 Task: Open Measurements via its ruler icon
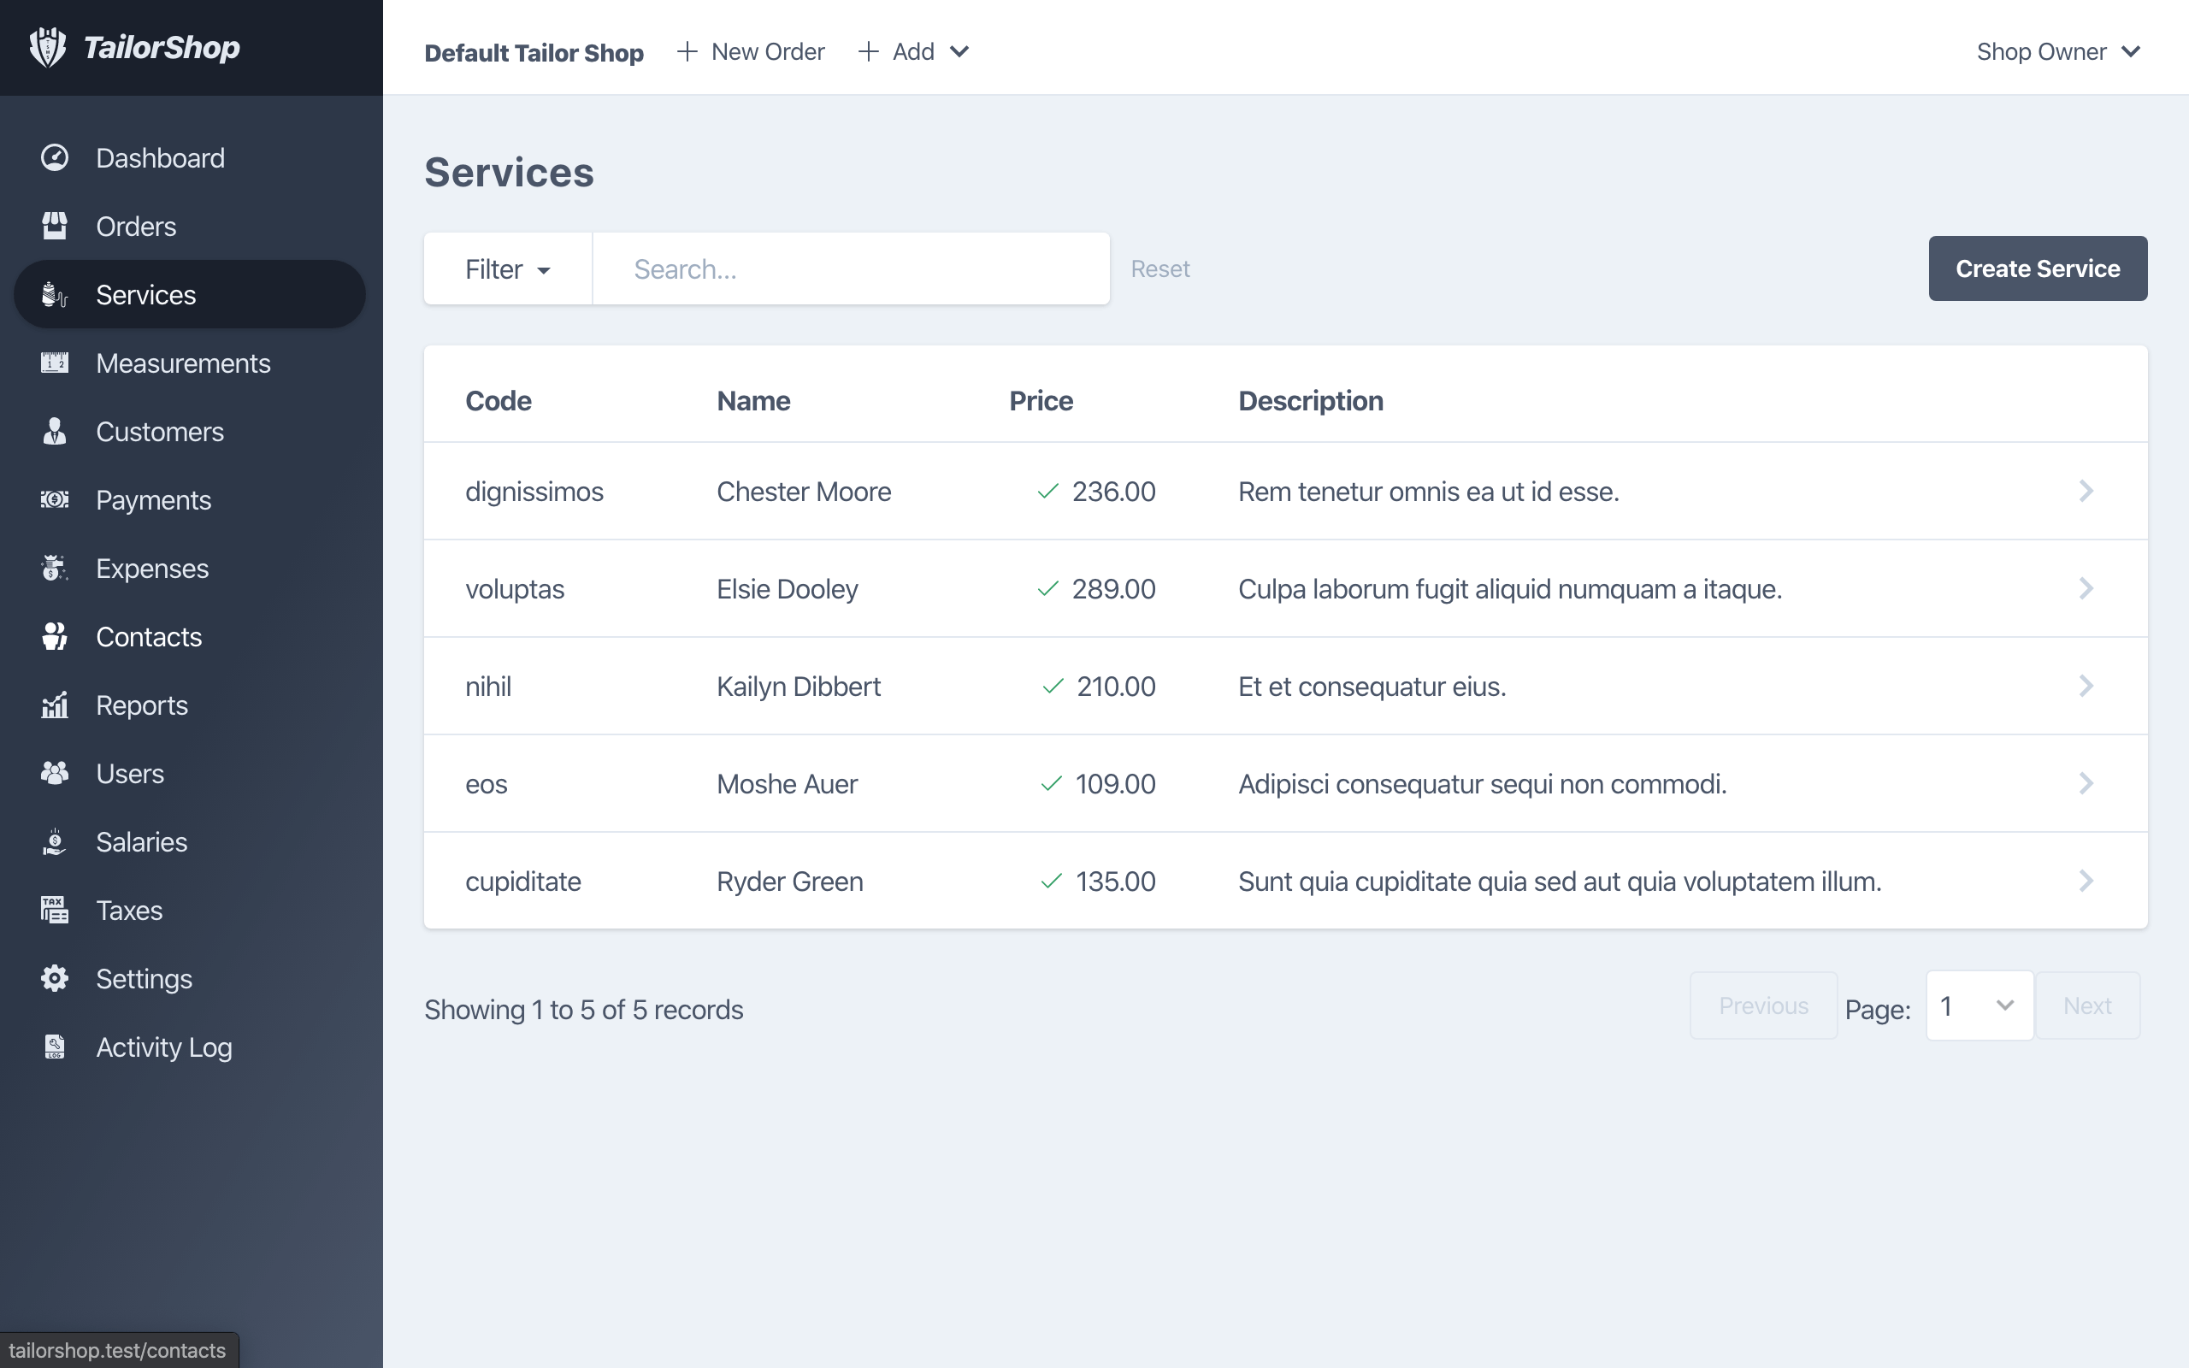pyautogui.click(x=54, y=363)
